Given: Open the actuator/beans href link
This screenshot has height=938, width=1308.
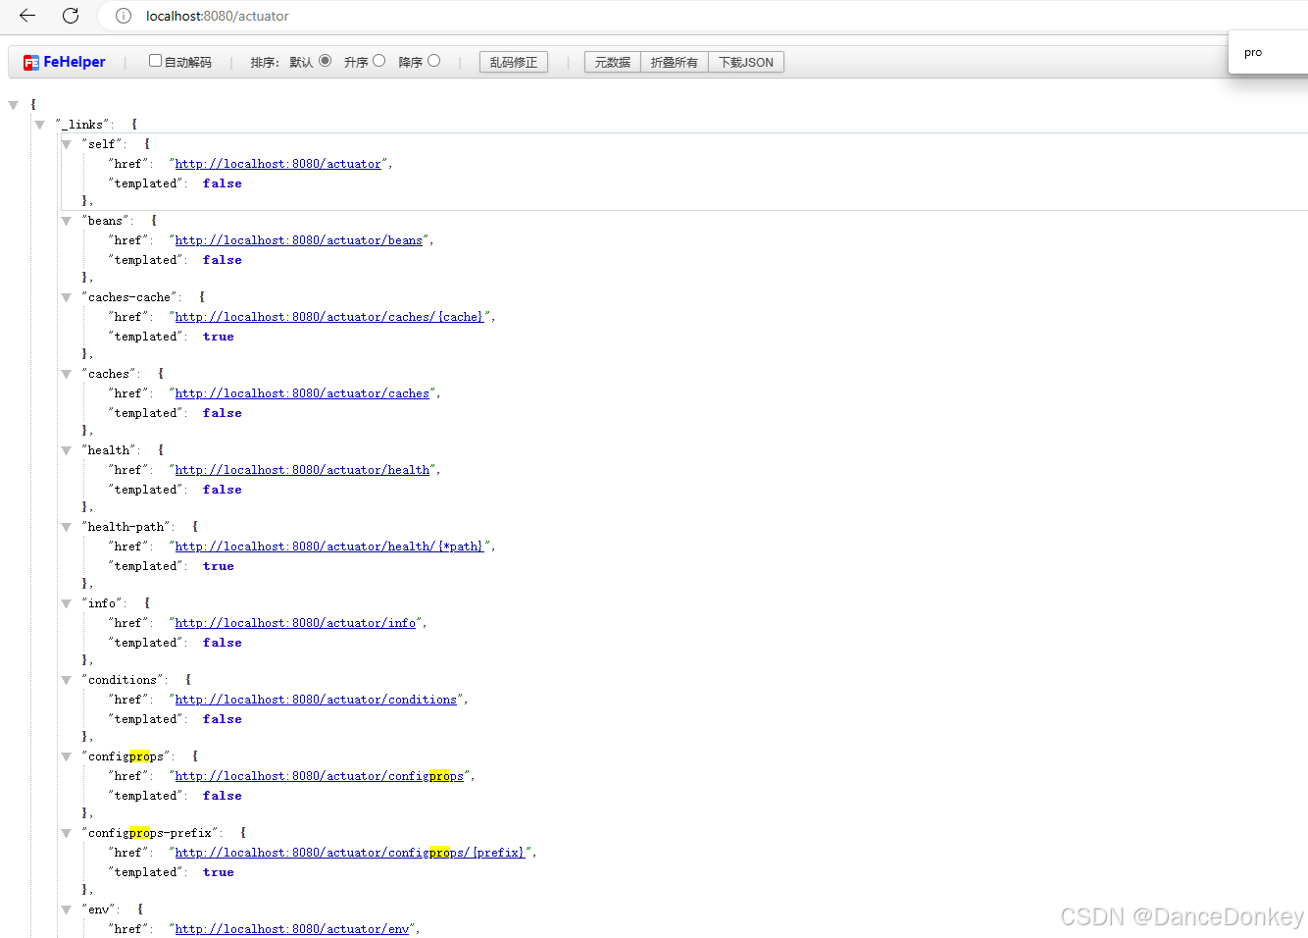Looking at the screenshot, I should click(299, 240).
